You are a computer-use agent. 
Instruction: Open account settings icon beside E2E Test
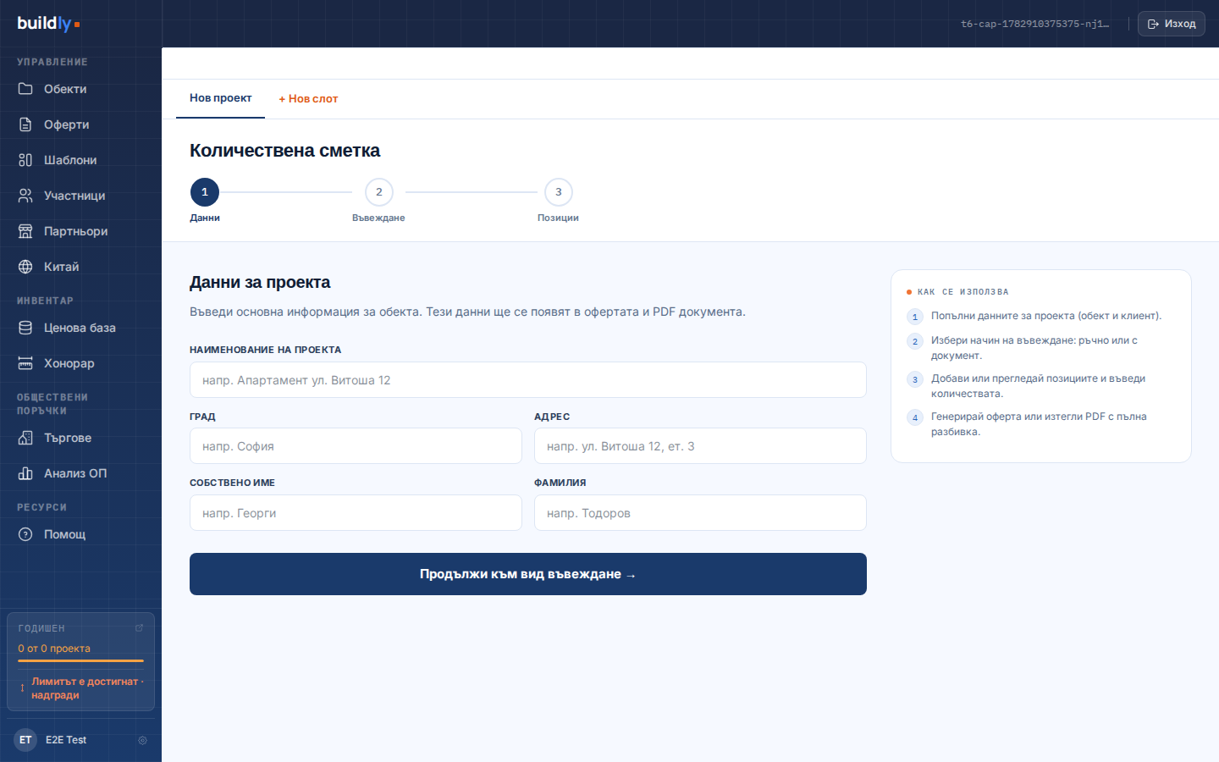point(142,740)
